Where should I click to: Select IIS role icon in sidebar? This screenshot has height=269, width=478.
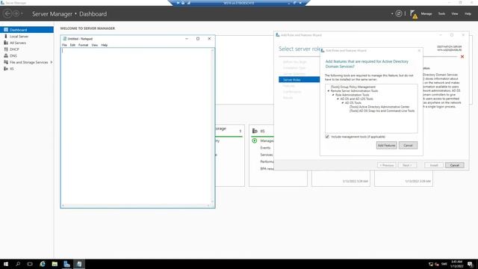[x=6, y=69]
